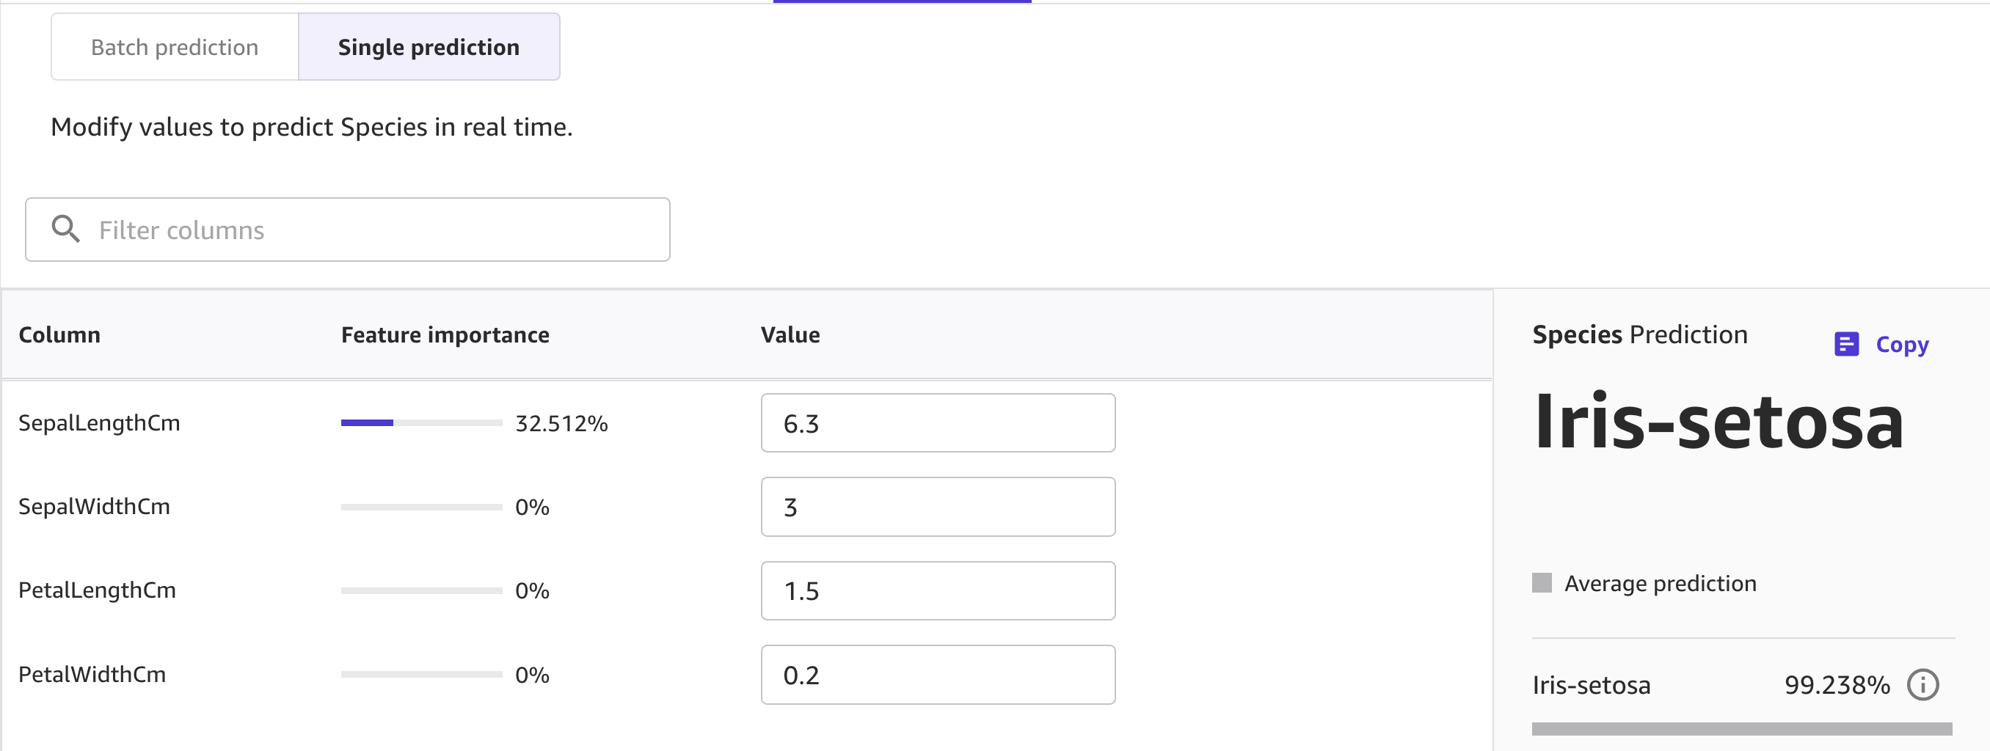
Task: Edit the PetalWidthCm value field
Action: 937,675
